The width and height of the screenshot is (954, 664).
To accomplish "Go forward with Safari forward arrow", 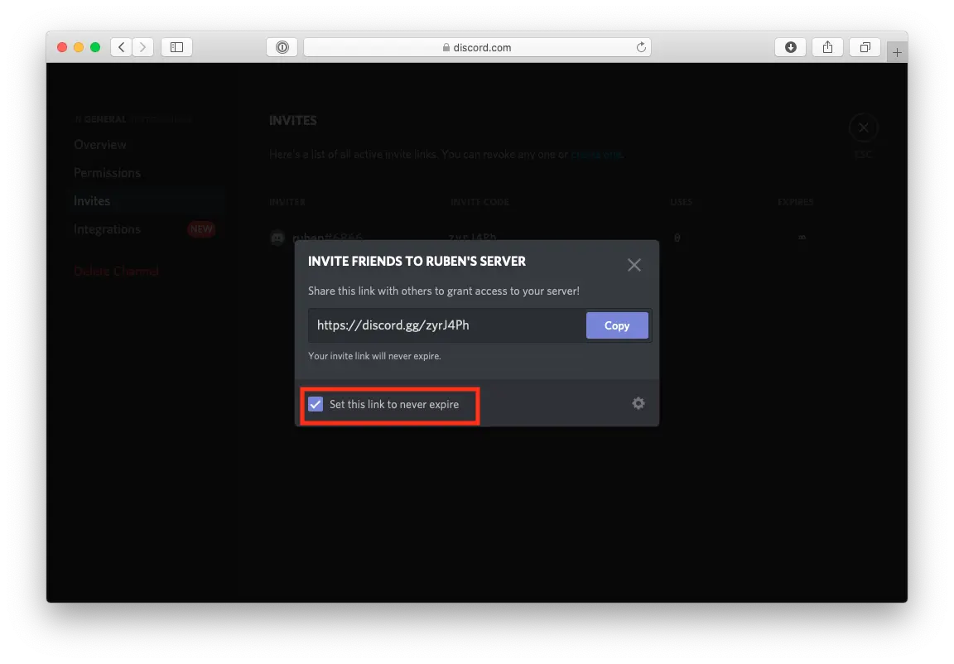I will (143, 47).
